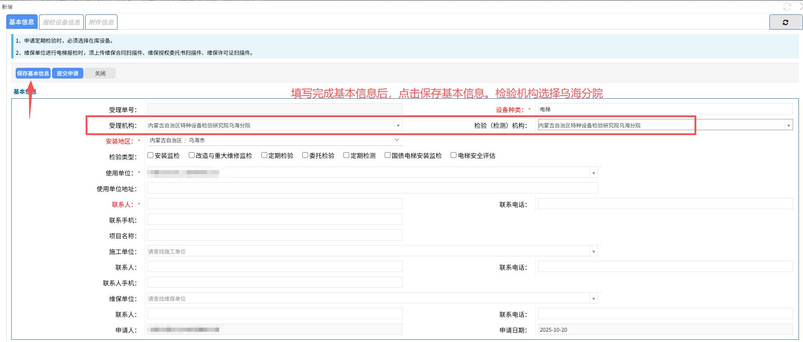Tick the 电梯安全评估 checkbox

(x=453, y=155)
